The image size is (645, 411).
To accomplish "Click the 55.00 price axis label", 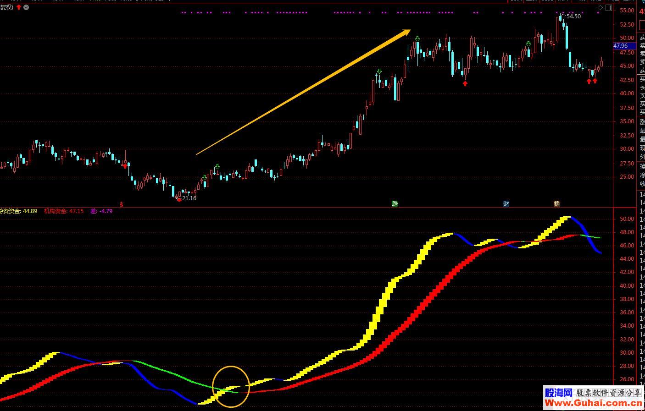I will 627,10.
